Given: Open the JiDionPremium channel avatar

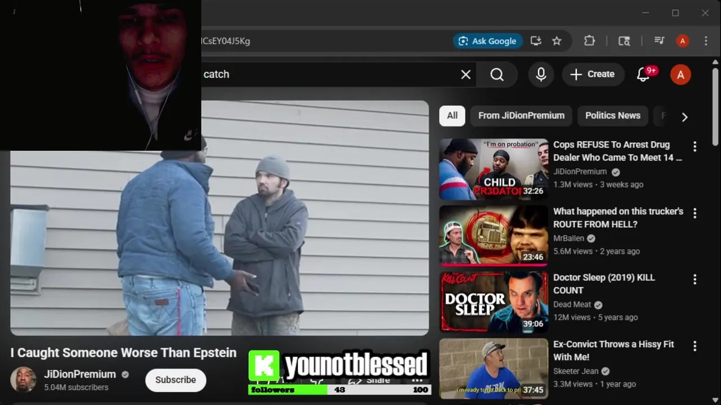Looking at the screenshot, I should click(23, 380).
